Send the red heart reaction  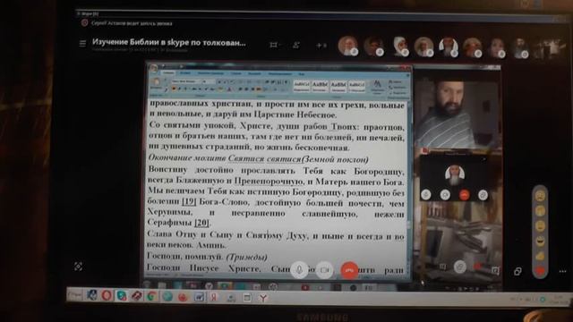click(540, 271)
